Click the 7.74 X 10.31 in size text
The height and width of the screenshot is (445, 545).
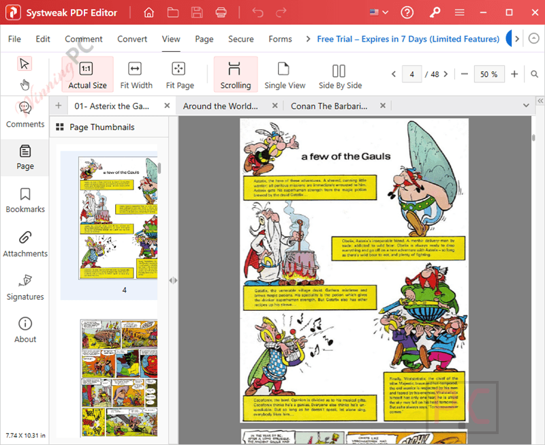point(25,435)
